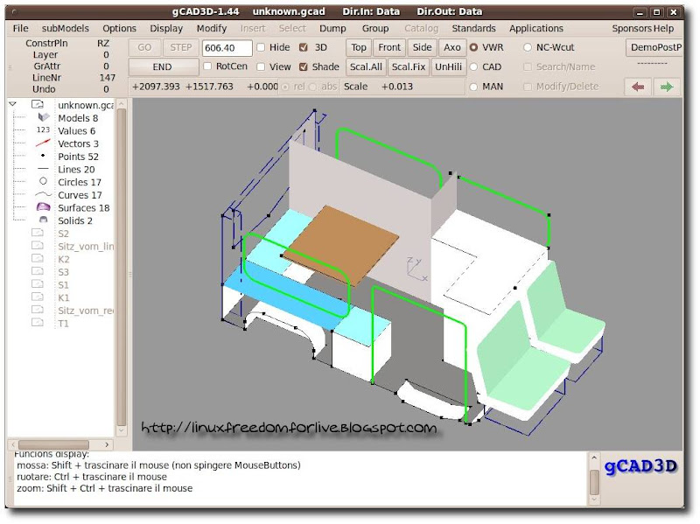Viewport: 700px width, 524px height.
Task: Click the horizontal scrollbar under object tree
Action: click(x=54, y=444)
